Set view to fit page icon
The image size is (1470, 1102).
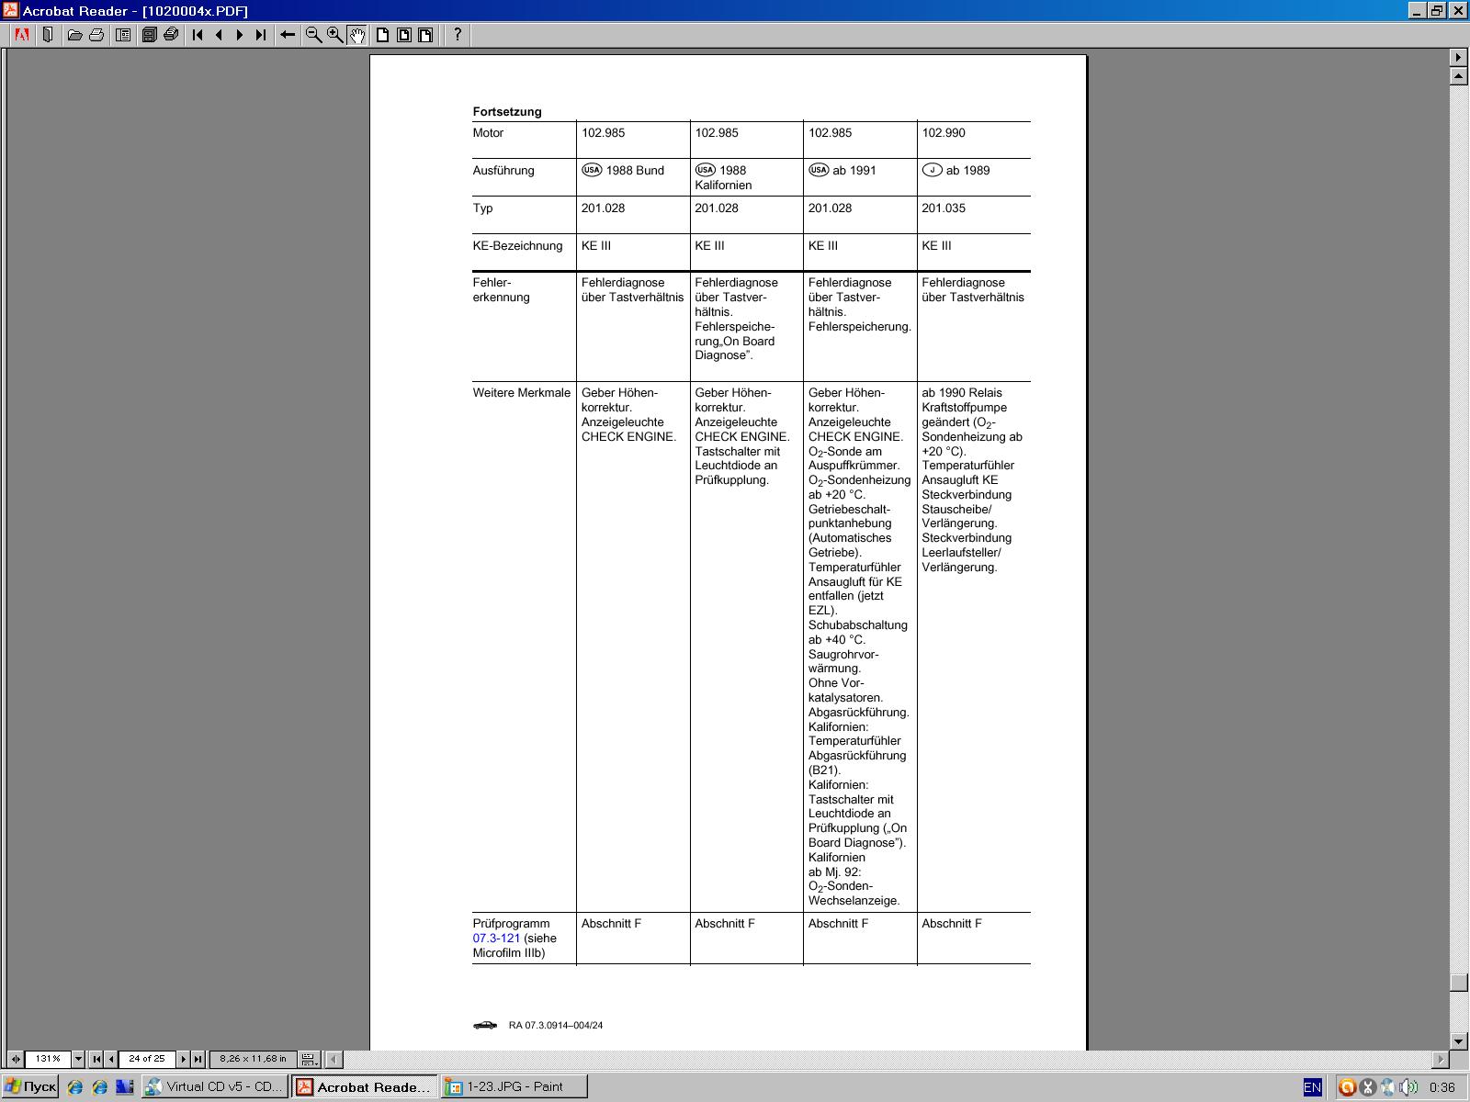pyautogui.click(x=404, y=35)
